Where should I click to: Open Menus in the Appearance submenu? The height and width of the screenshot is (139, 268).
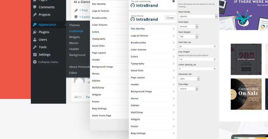(74, 43)
